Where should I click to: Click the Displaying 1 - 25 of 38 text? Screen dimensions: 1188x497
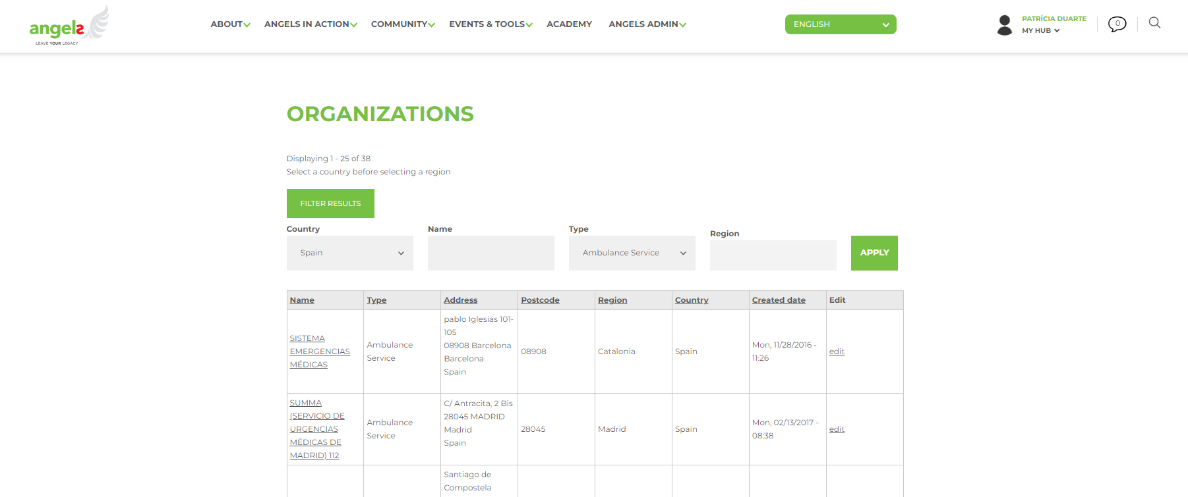point(328,159)
